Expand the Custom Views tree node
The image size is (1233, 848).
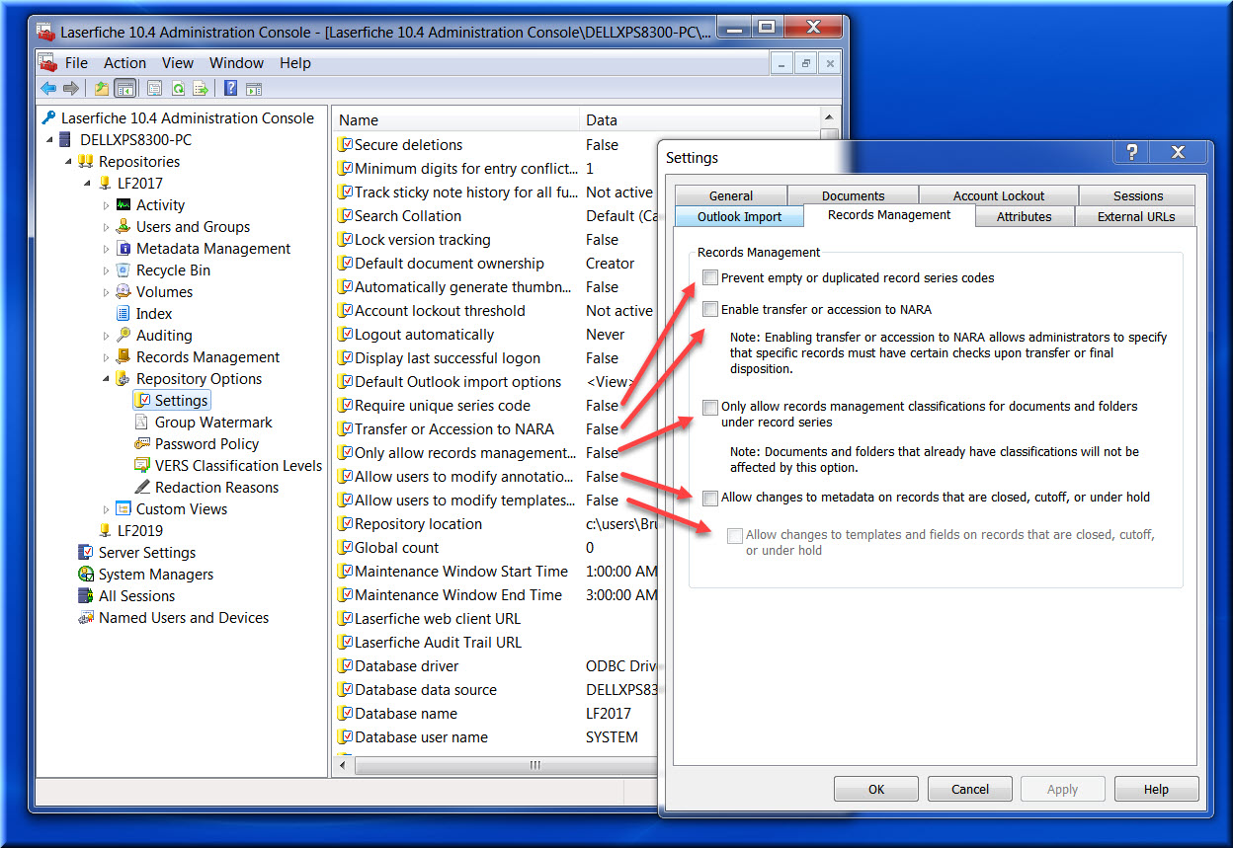tap(107, 509)
